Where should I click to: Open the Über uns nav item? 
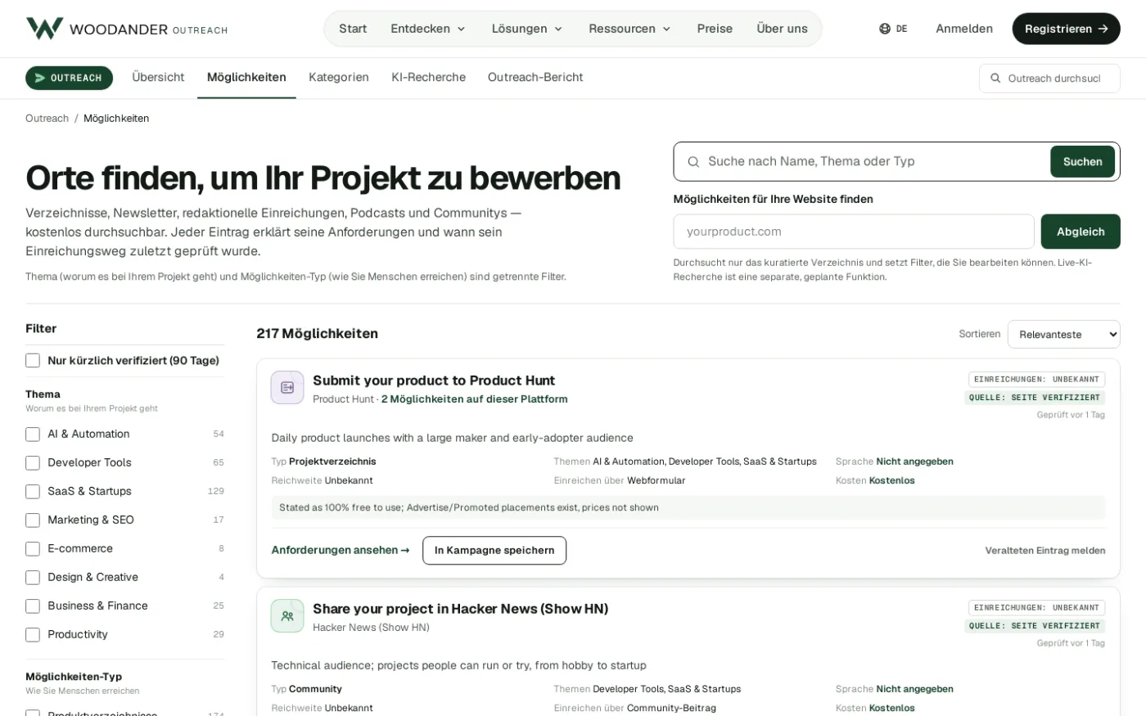pos(782,29)
